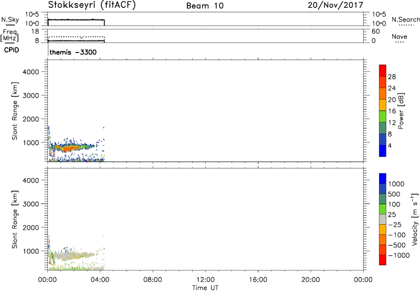
Task: Click the 'Slant Range [km]' label of the power panel
Action: click(x=15, y=111)
